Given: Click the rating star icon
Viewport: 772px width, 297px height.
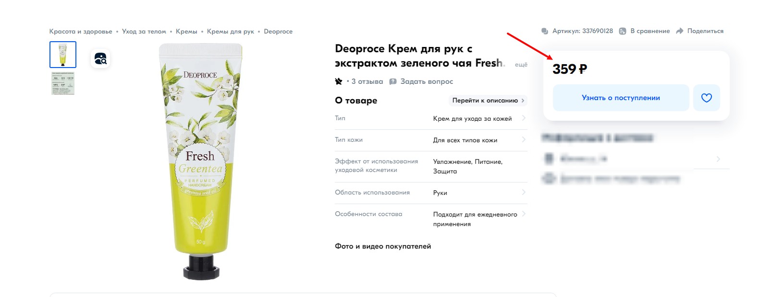Looking at the screenshot, I should (x=339, y=81).
